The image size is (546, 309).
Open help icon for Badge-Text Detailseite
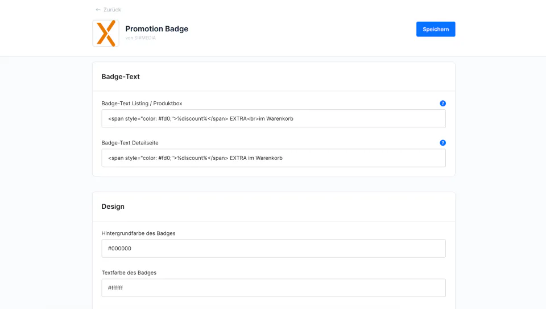(x=442, y=143)
